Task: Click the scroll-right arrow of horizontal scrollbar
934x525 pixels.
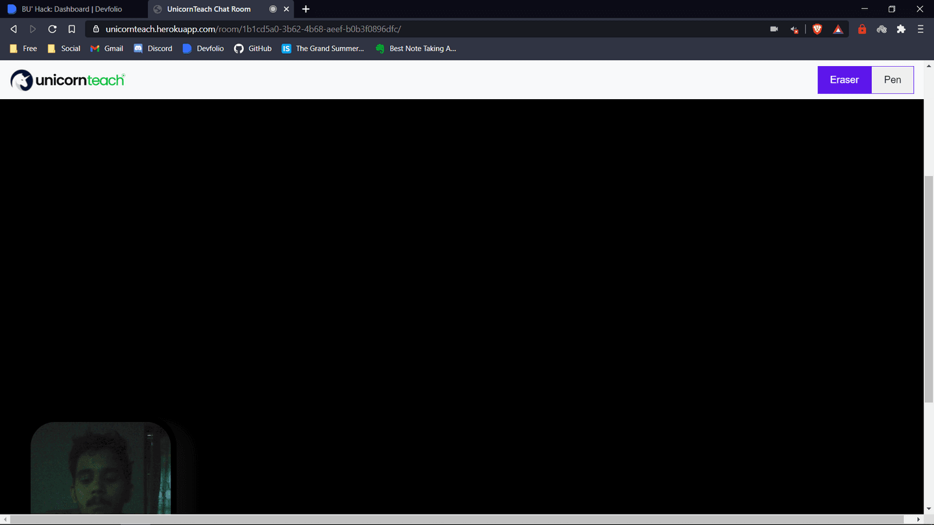Action: pyautogui.click(x=918, y=520)
